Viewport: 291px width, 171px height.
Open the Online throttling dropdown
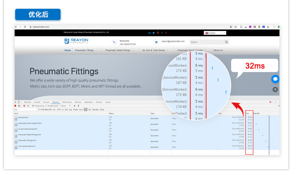point(64,106)
